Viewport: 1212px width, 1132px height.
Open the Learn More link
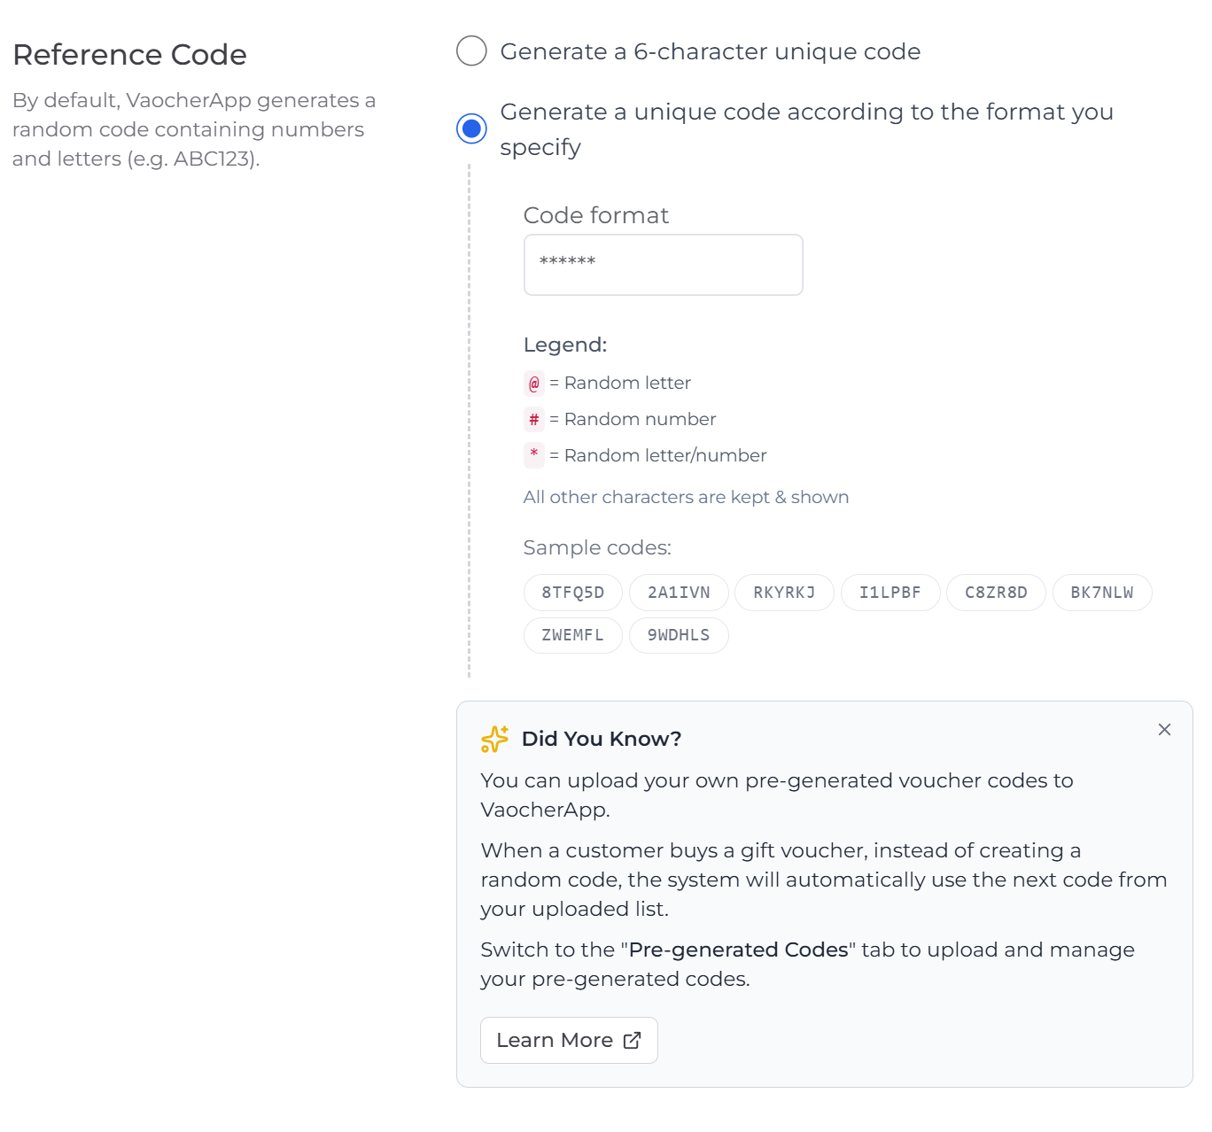(x=569, y=1040)
